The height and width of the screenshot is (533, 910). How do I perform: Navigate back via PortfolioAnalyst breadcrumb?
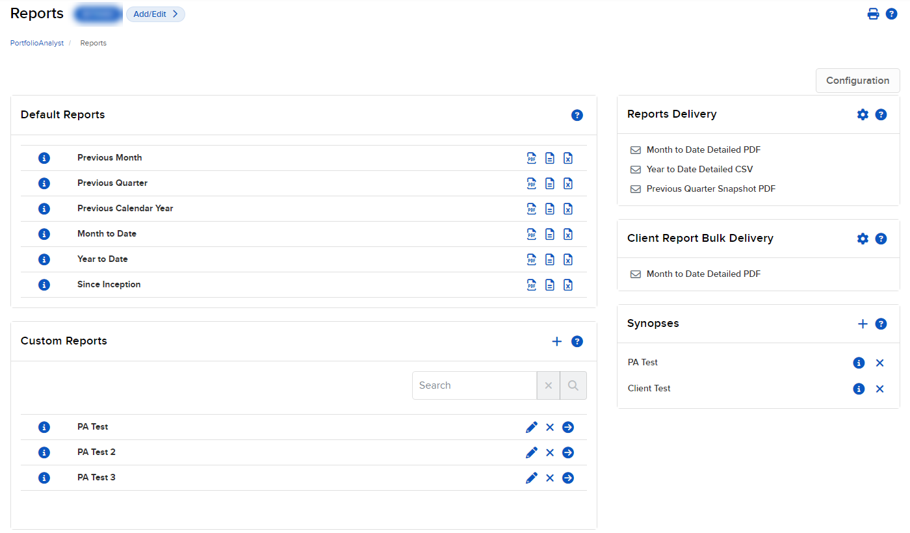(36, 42)
